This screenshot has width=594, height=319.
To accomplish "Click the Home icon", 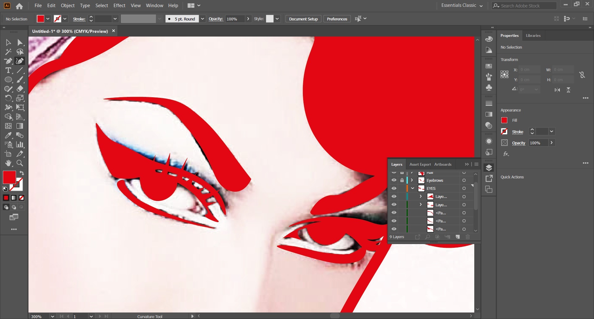I will click(x=19, y=6).
